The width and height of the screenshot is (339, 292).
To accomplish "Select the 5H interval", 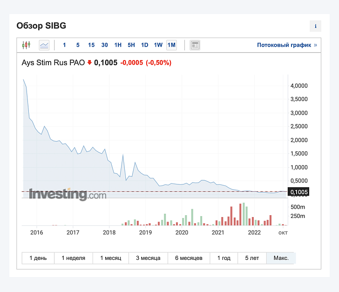I will click(x=131, y=45).
